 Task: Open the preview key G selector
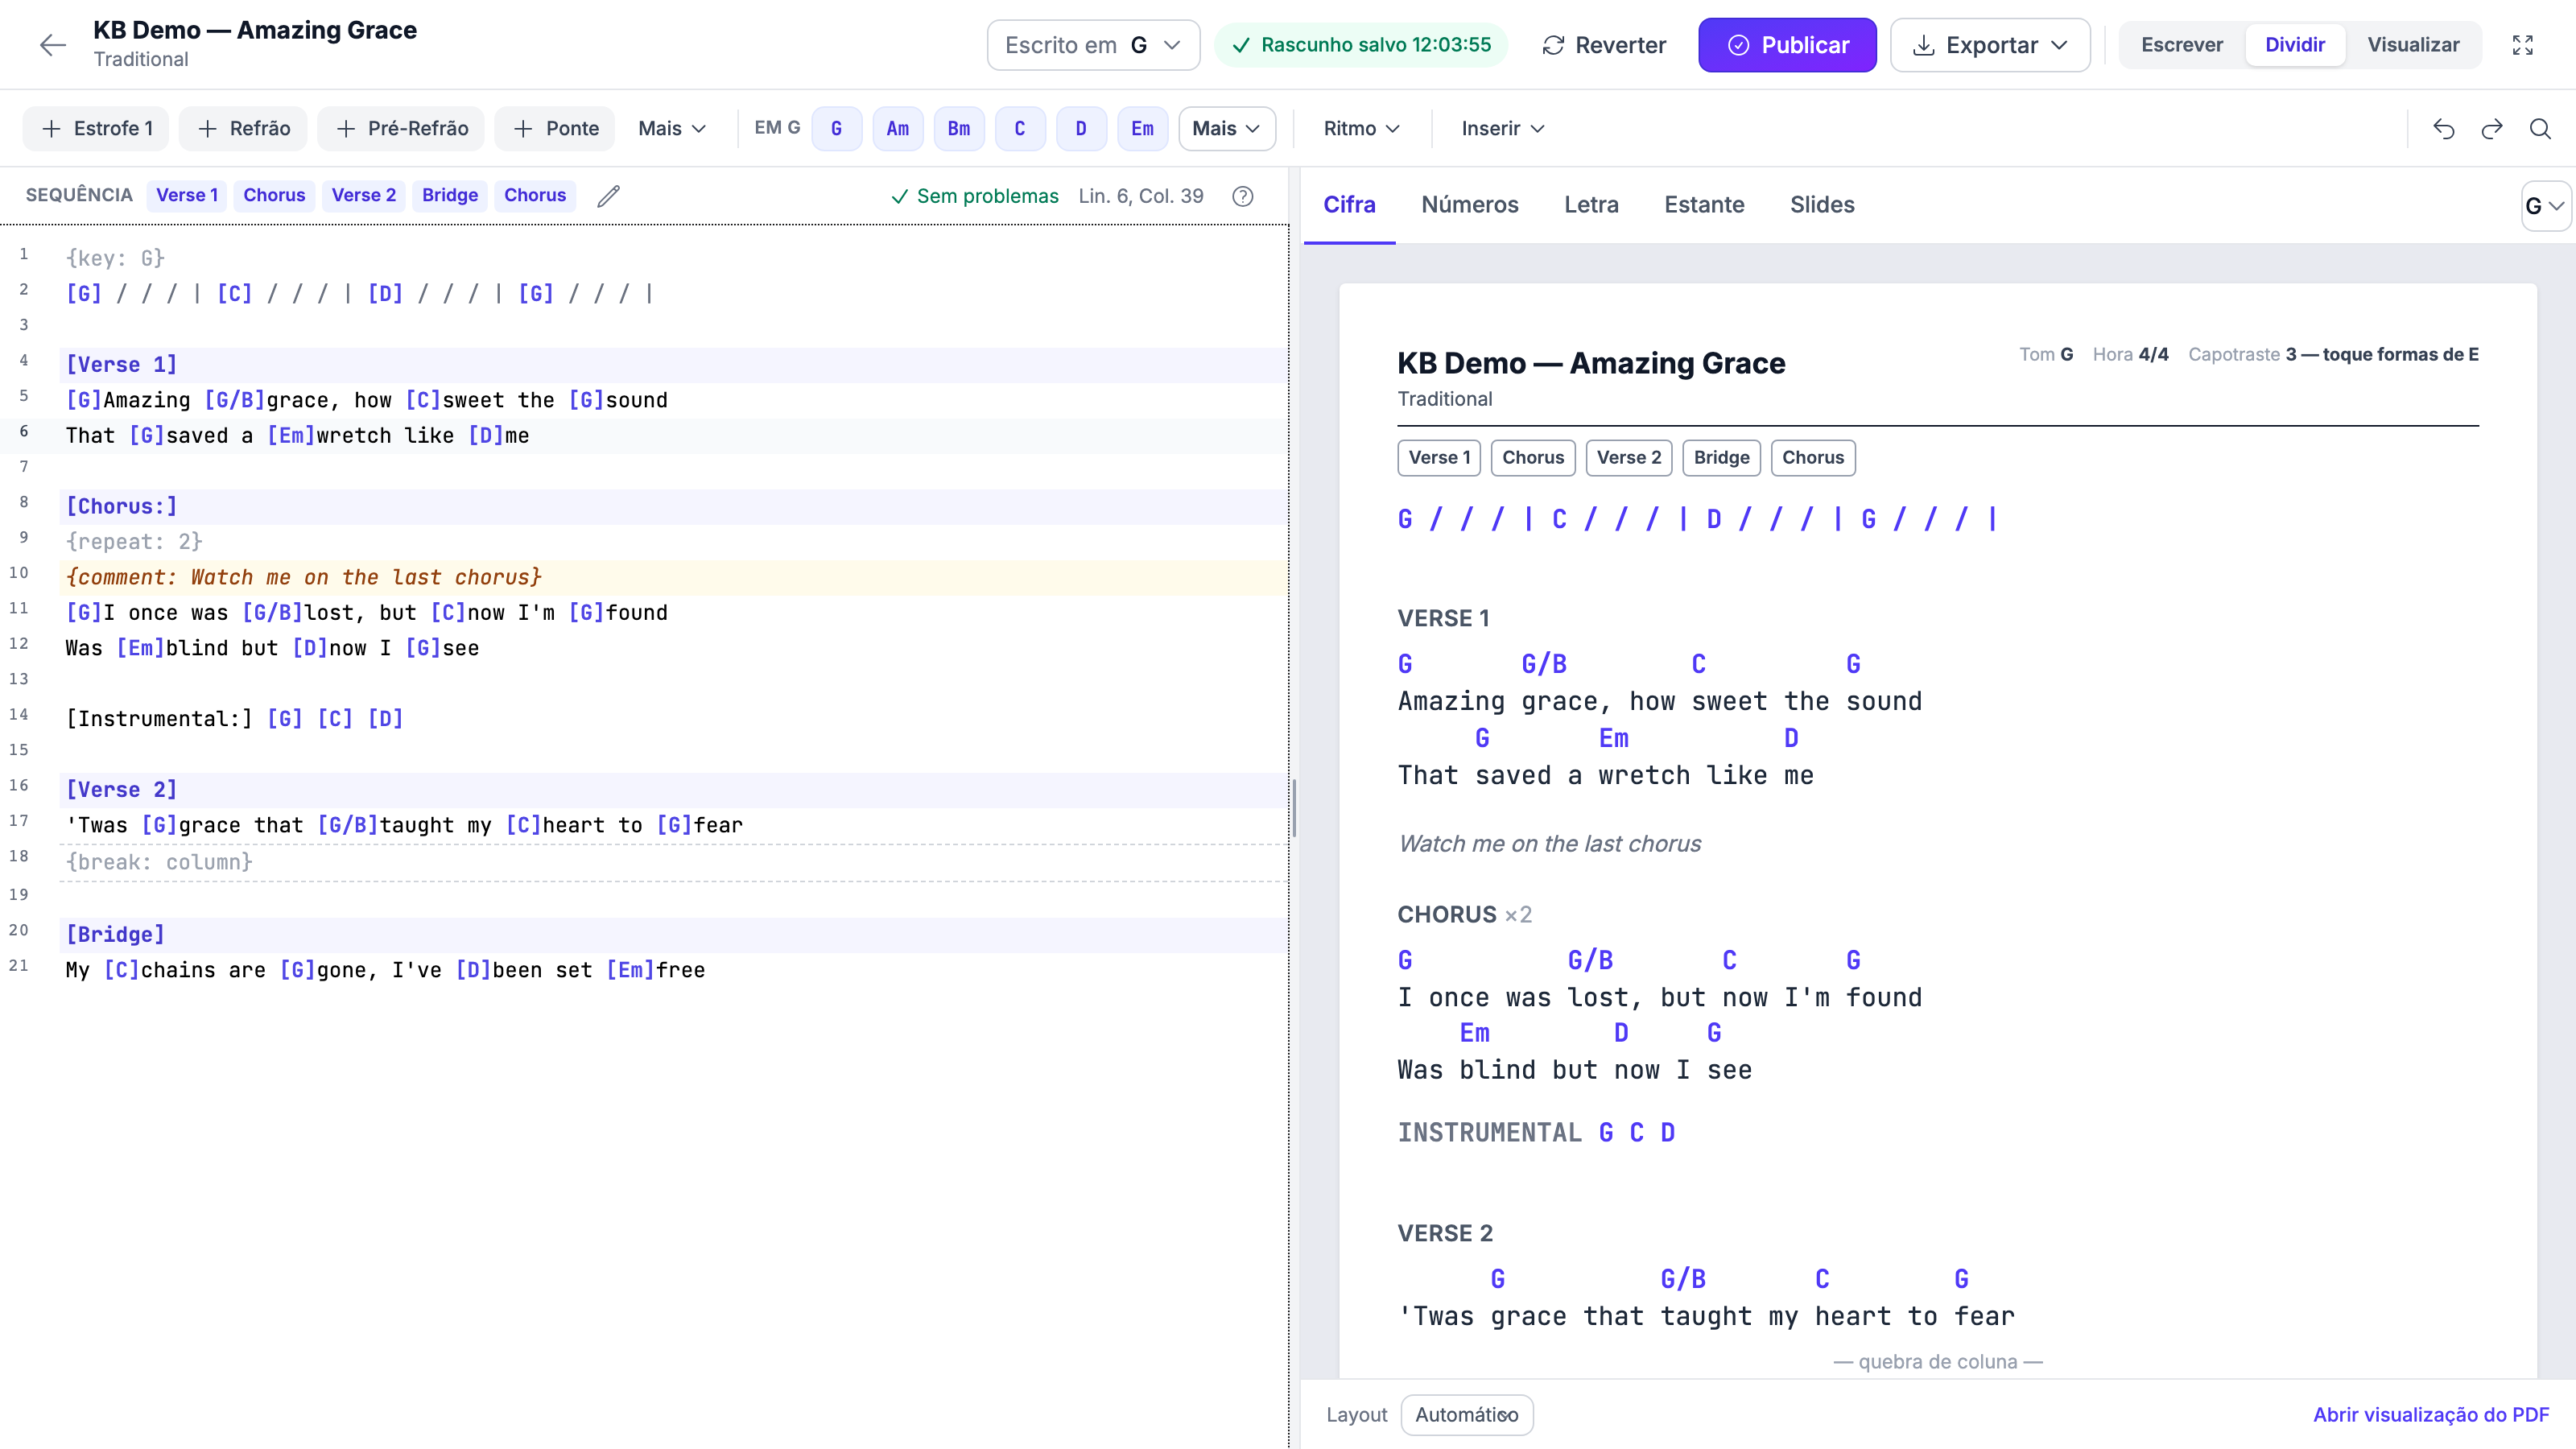[2545, 206]
